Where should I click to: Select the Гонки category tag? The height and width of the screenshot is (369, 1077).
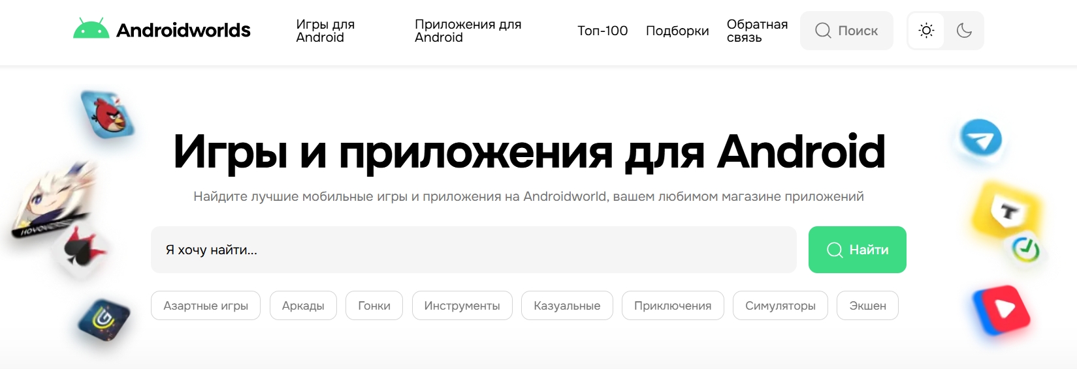(x=374, y=306)
